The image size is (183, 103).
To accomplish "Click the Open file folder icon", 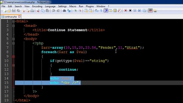I will (x=9, y=11).
